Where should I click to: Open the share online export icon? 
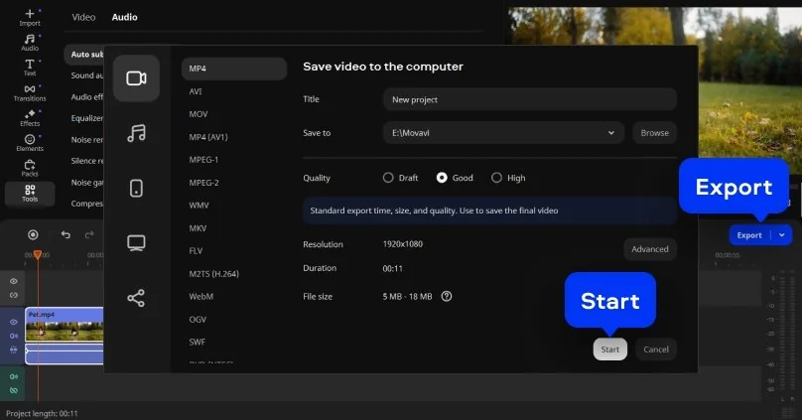(136, 298)
